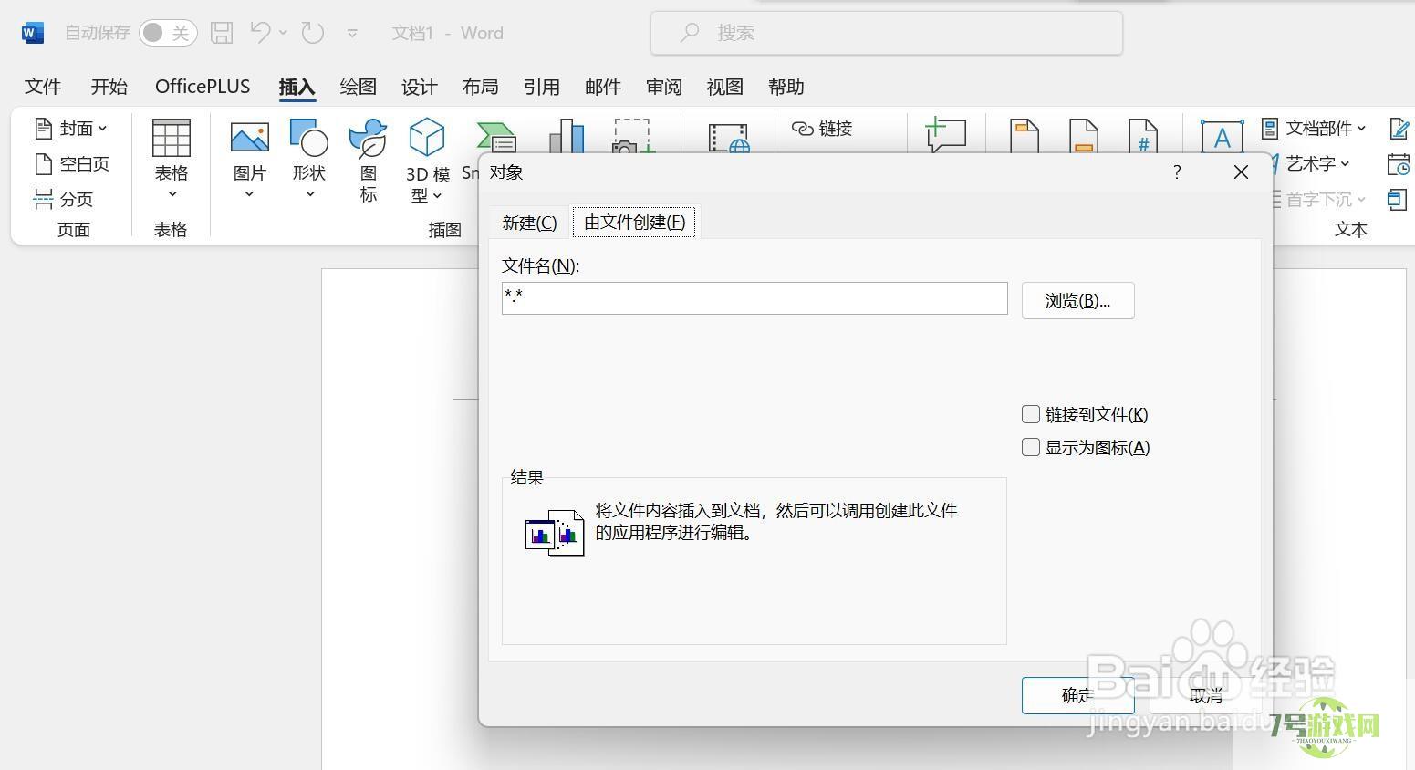Insert a 分页 page break
This screenshot has height=770, width=1415.
click(63, 199)
